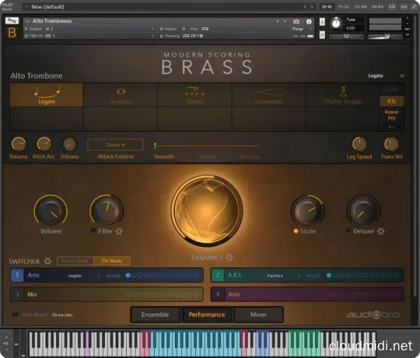Toggle the Filter enable switch

point(93,231)
